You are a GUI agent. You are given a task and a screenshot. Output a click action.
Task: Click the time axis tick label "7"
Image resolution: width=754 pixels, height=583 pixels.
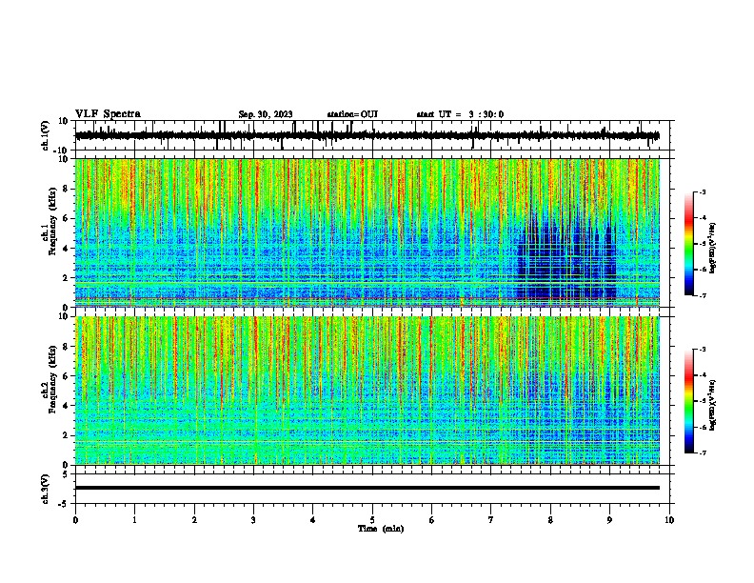[491, 520]
